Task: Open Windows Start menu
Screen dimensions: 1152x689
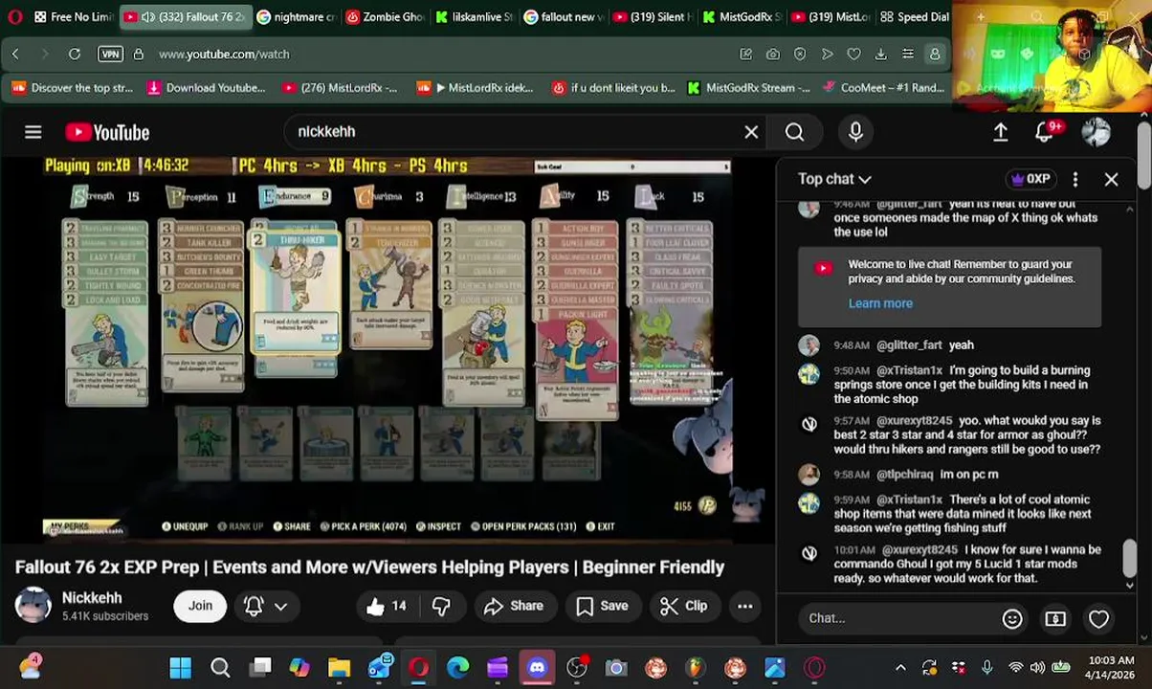Action: (x=180, y=667)
